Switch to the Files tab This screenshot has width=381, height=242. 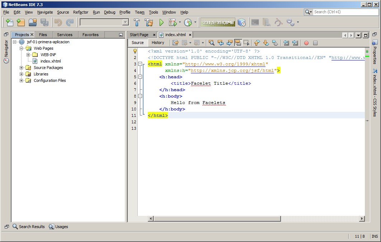click(x=43, y=35)
